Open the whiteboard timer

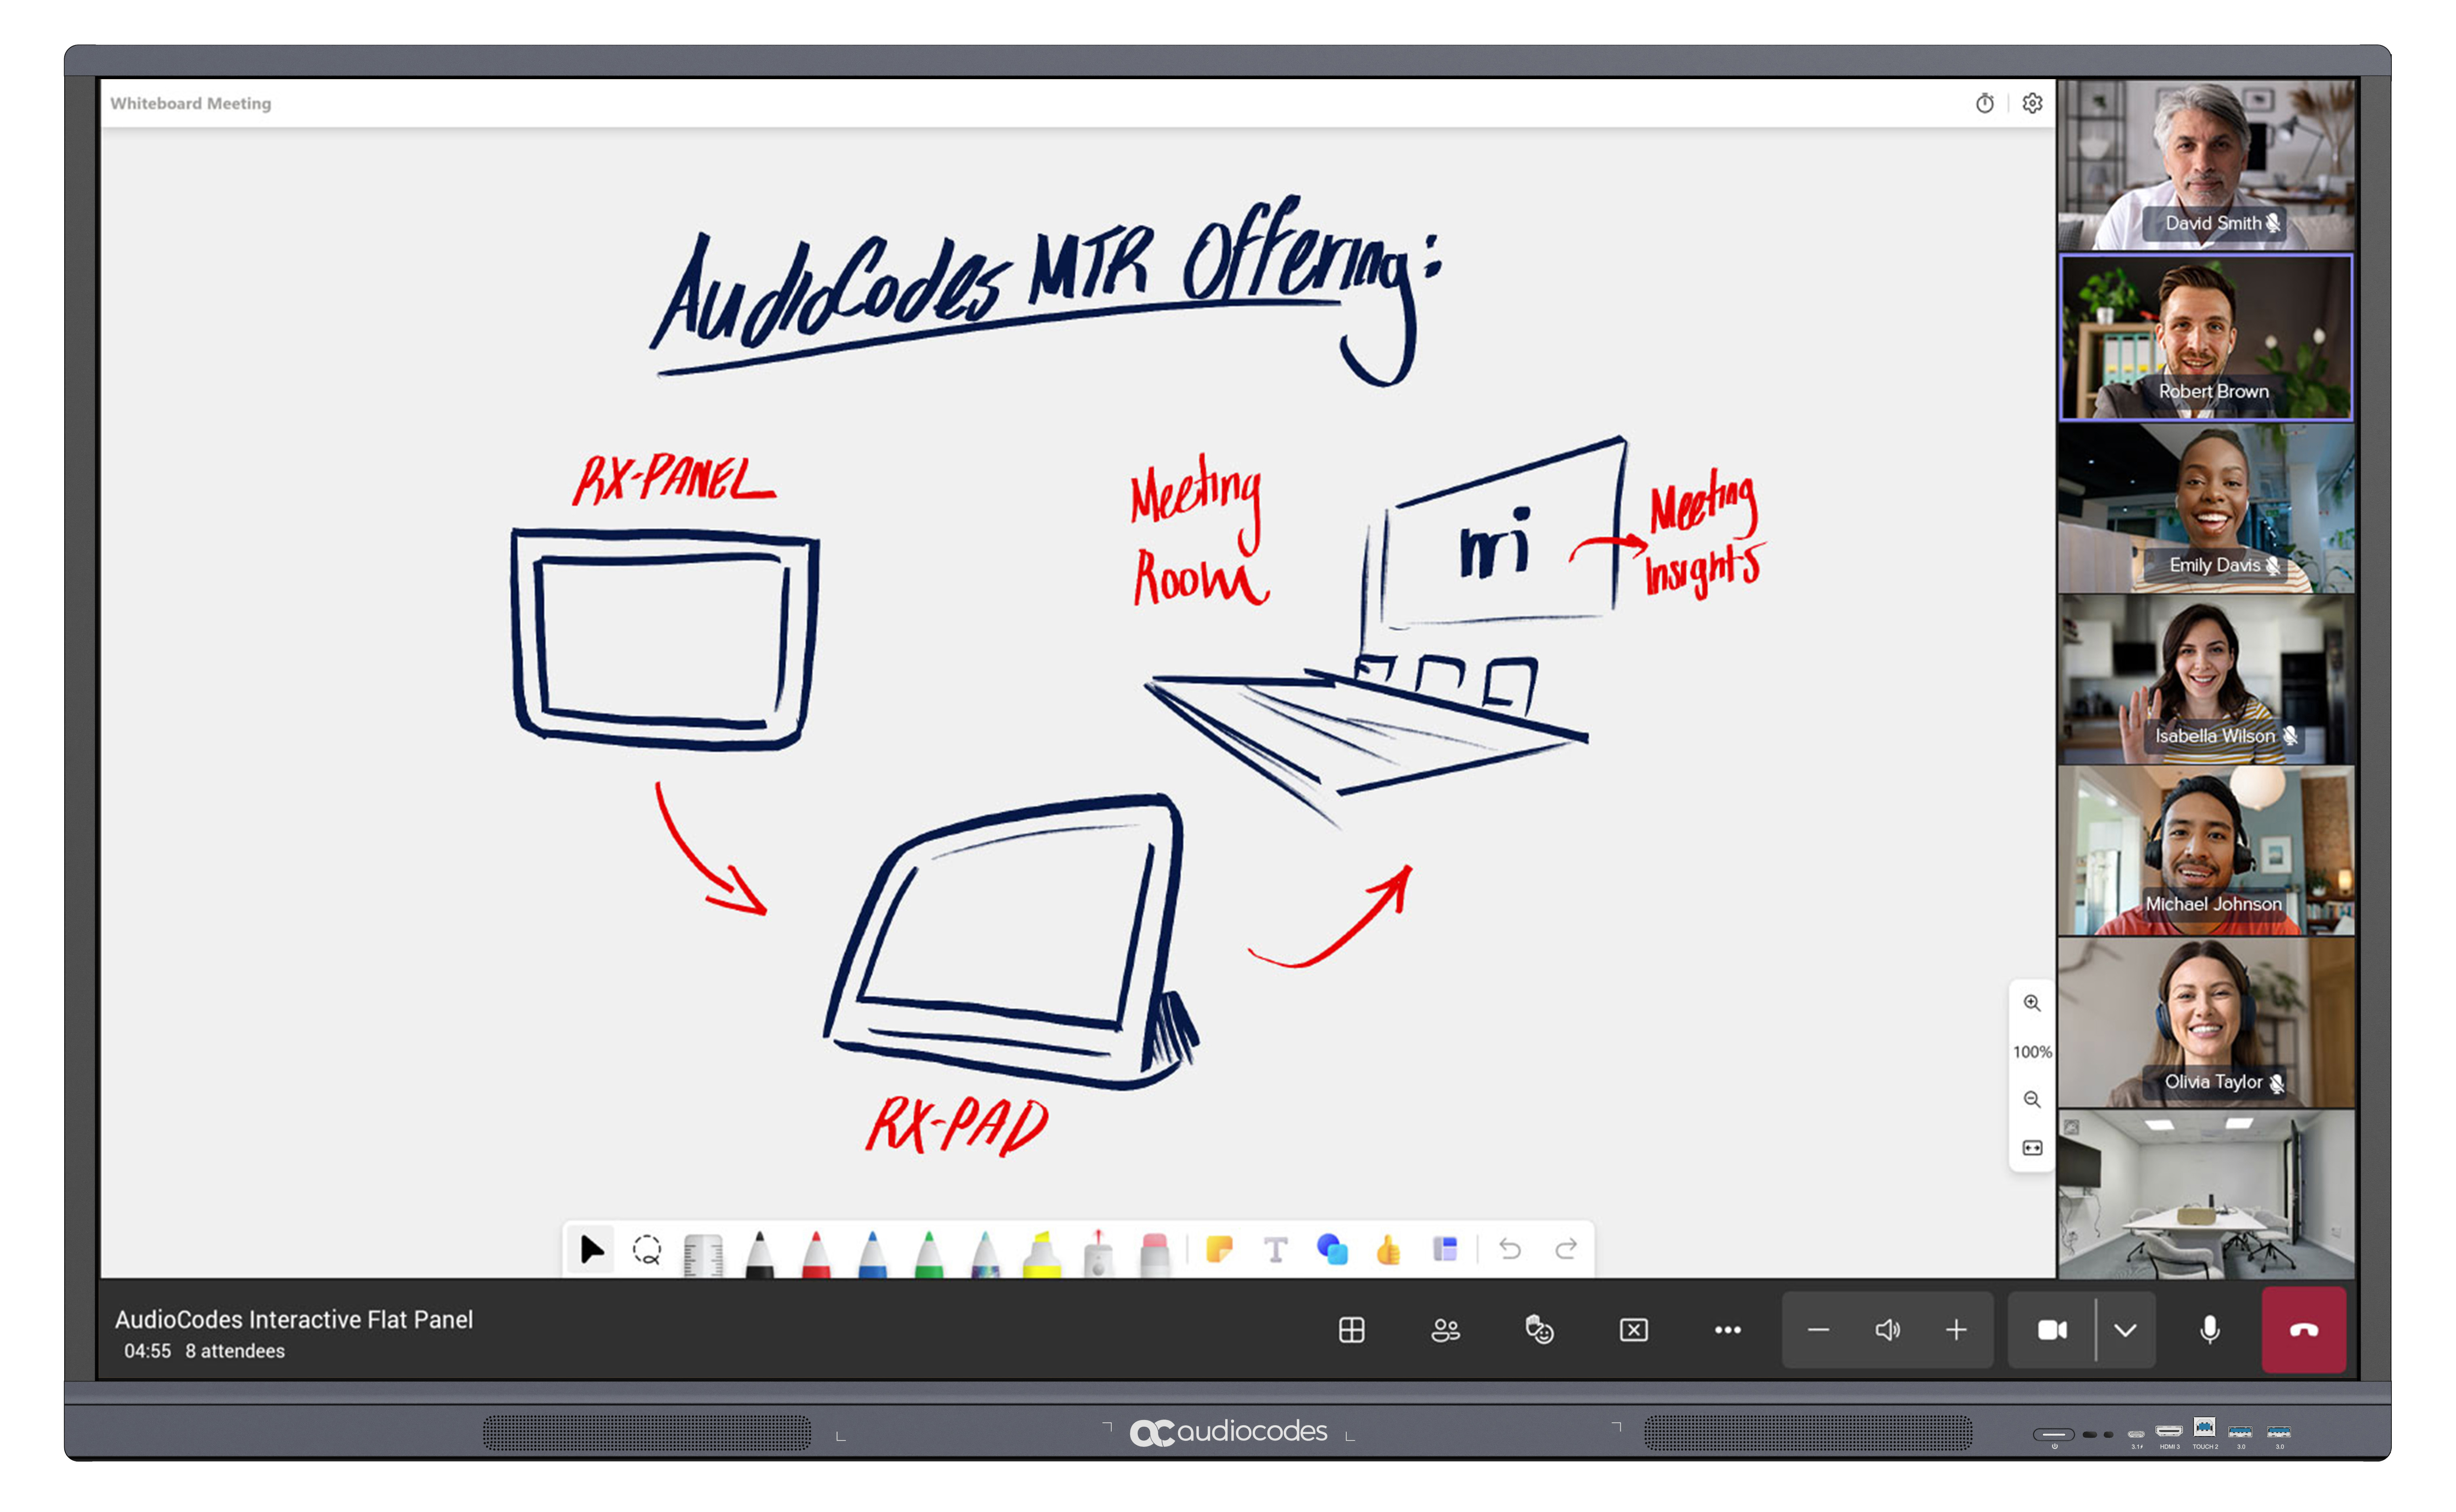[x=1985, y=103]
